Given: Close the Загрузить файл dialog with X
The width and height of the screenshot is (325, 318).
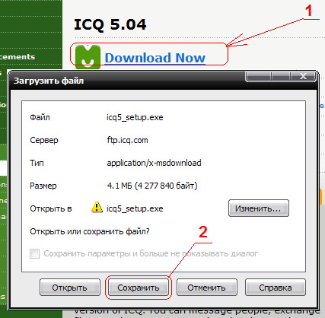Looking at the screenshot, I should (304, 76).
